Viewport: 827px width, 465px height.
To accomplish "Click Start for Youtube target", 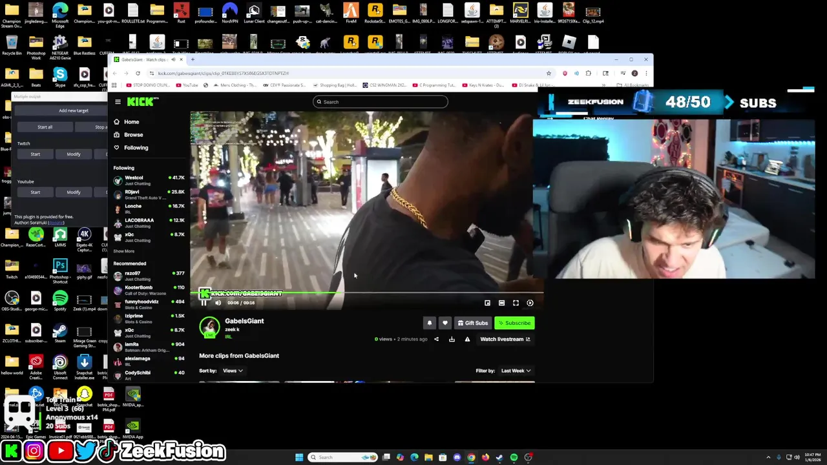I will point(35,192).
